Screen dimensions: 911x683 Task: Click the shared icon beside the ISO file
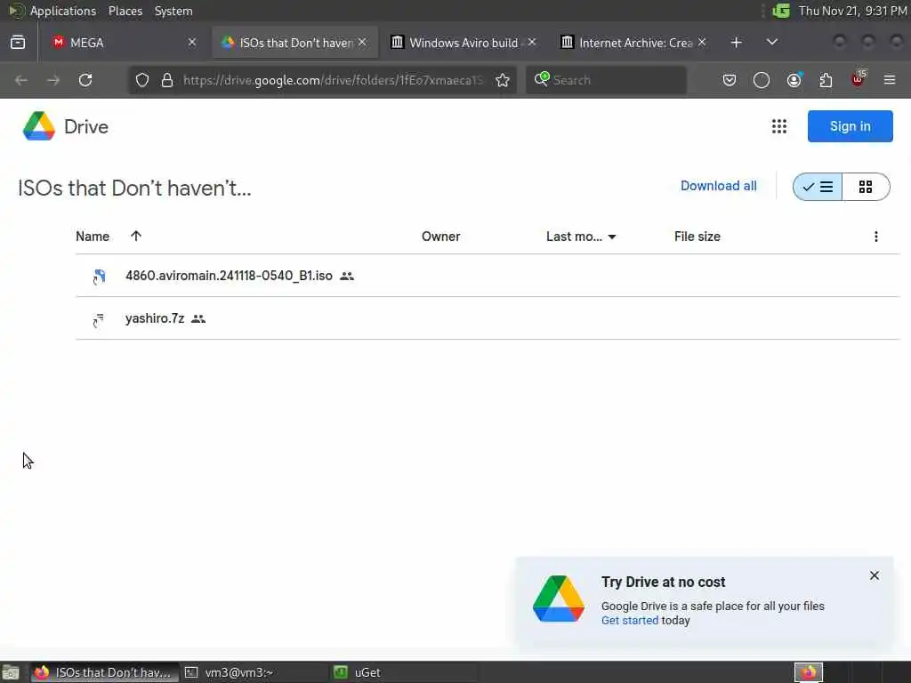point(347,277)
